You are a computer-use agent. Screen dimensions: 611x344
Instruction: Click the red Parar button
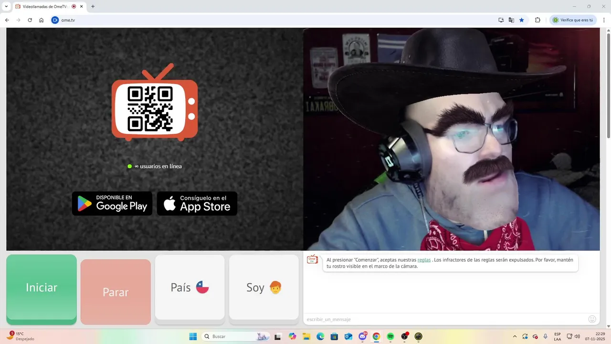[116, 292]
